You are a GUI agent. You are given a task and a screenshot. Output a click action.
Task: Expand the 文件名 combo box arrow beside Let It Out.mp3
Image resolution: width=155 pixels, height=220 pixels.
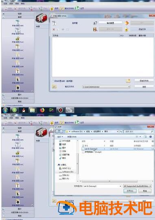[x=120, y=186]
